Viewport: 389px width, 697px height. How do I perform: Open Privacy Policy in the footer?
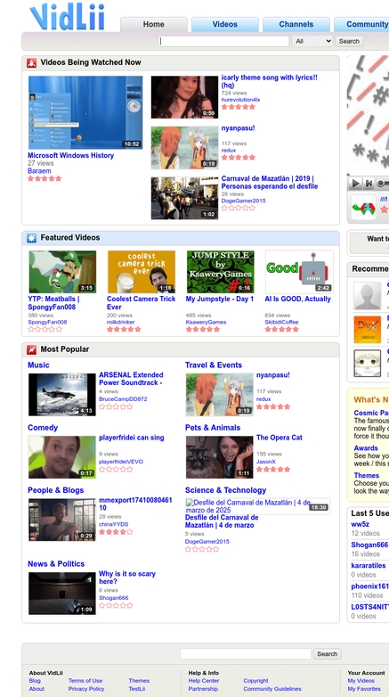[x=86, y=689]
